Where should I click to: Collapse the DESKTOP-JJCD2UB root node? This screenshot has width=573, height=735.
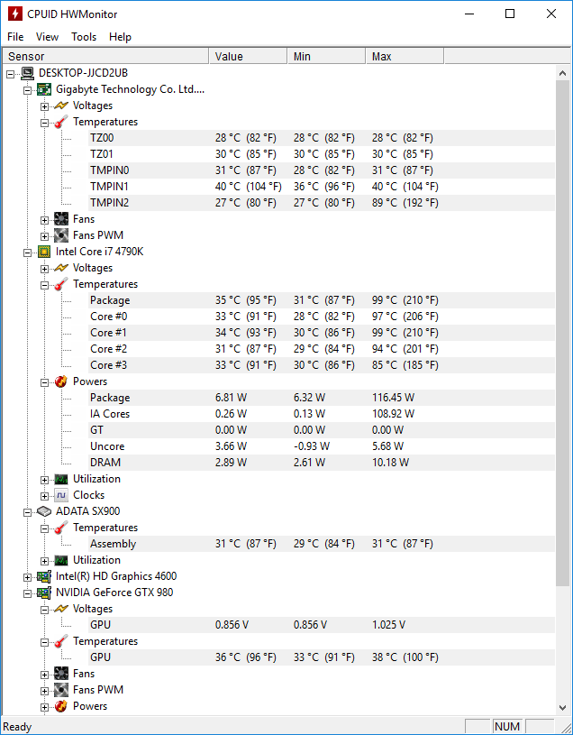[11, 74]
